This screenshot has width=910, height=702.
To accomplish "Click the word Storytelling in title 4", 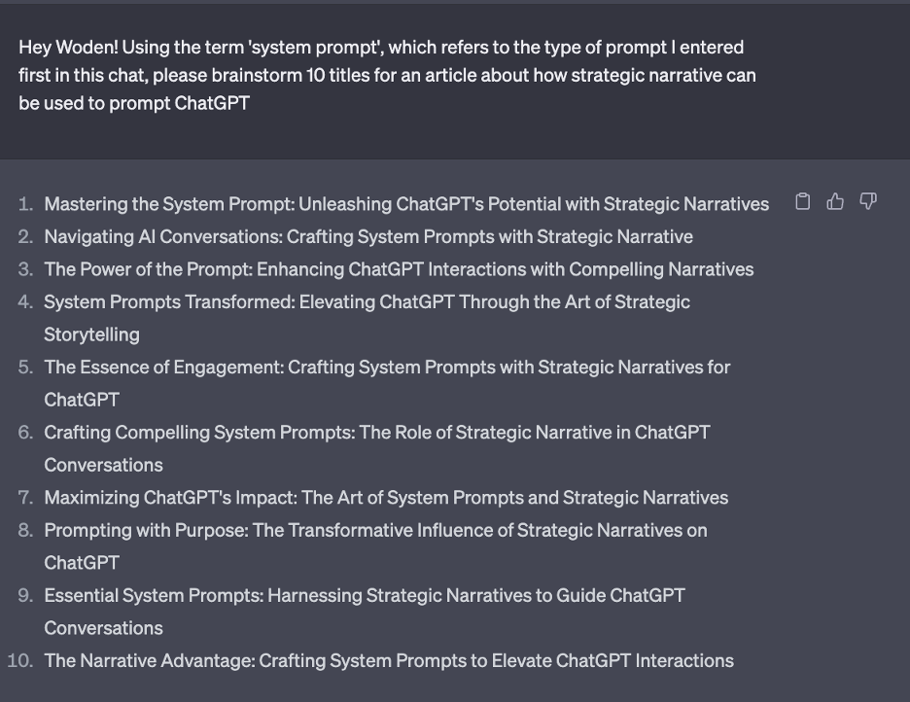I will [x=91, y=334].
